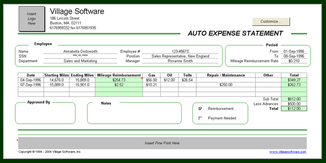Click the phone and fax number line
This screenshot has width=326, height=163.
coord(73,28)
